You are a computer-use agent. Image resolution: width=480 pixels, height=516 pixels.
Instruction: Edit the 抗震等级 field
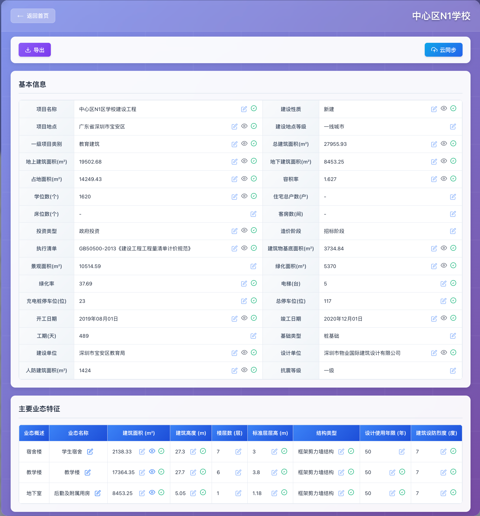point(453,370)
